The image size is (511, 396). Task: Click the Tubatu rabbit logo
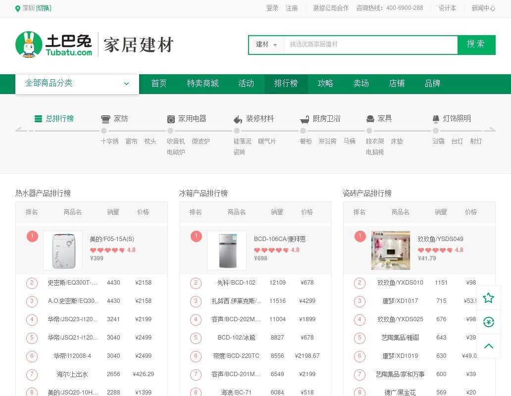tap(29, 45)
